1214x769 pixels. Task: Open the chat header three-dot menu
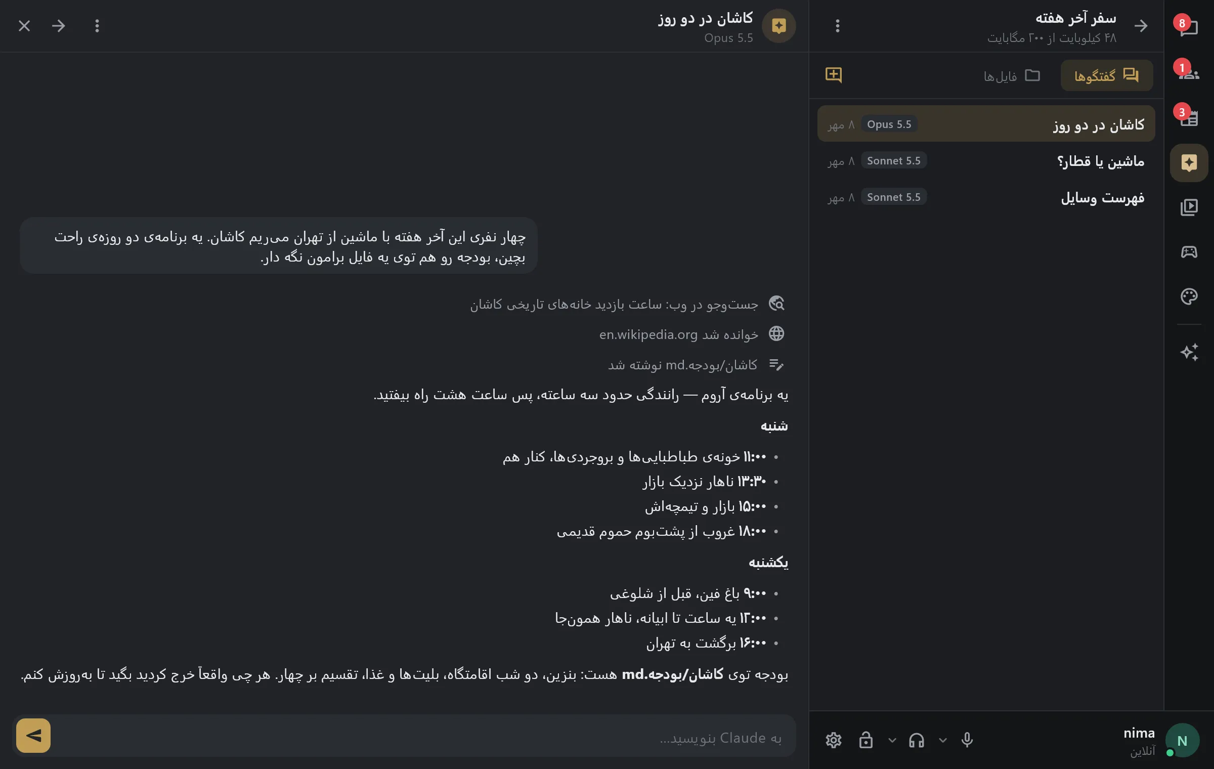[97, 26]
